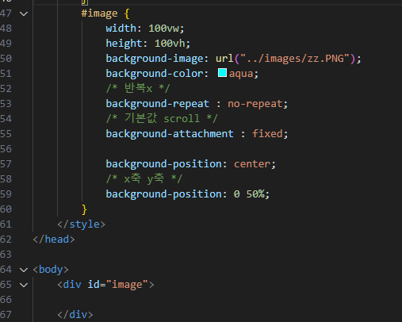This screenshot has width=402, height=322.
Task: Click the "no-repeat" value
Action: [255, 104]
